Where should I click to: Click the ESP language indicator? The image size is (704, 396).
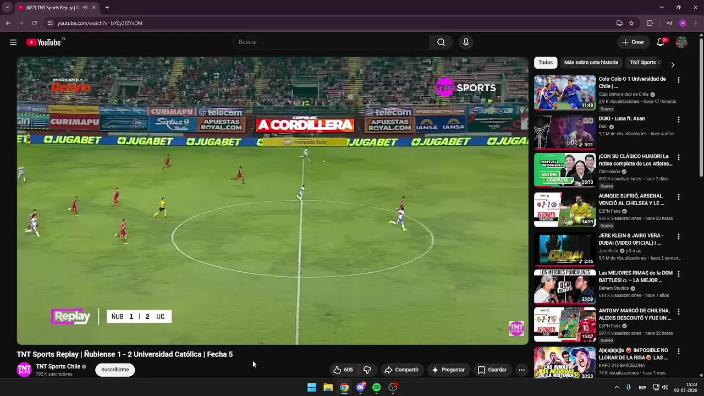point(642,387)
